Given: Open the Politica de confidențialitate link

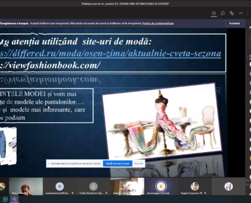Looking at the screenshot, I should point(158,23).
